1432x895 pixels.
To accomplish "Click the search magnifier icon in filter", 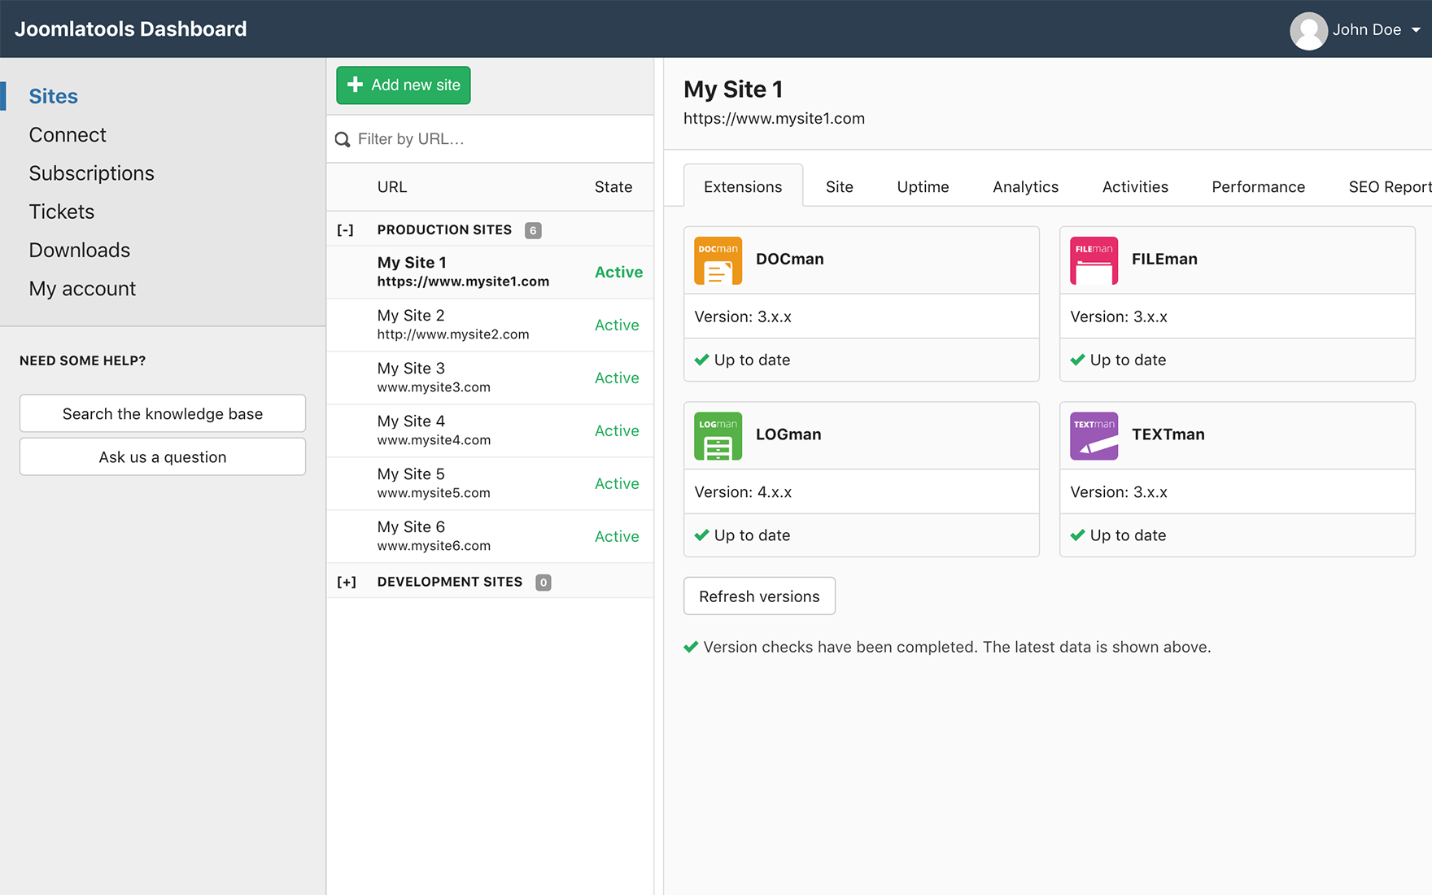I will 343,140.
